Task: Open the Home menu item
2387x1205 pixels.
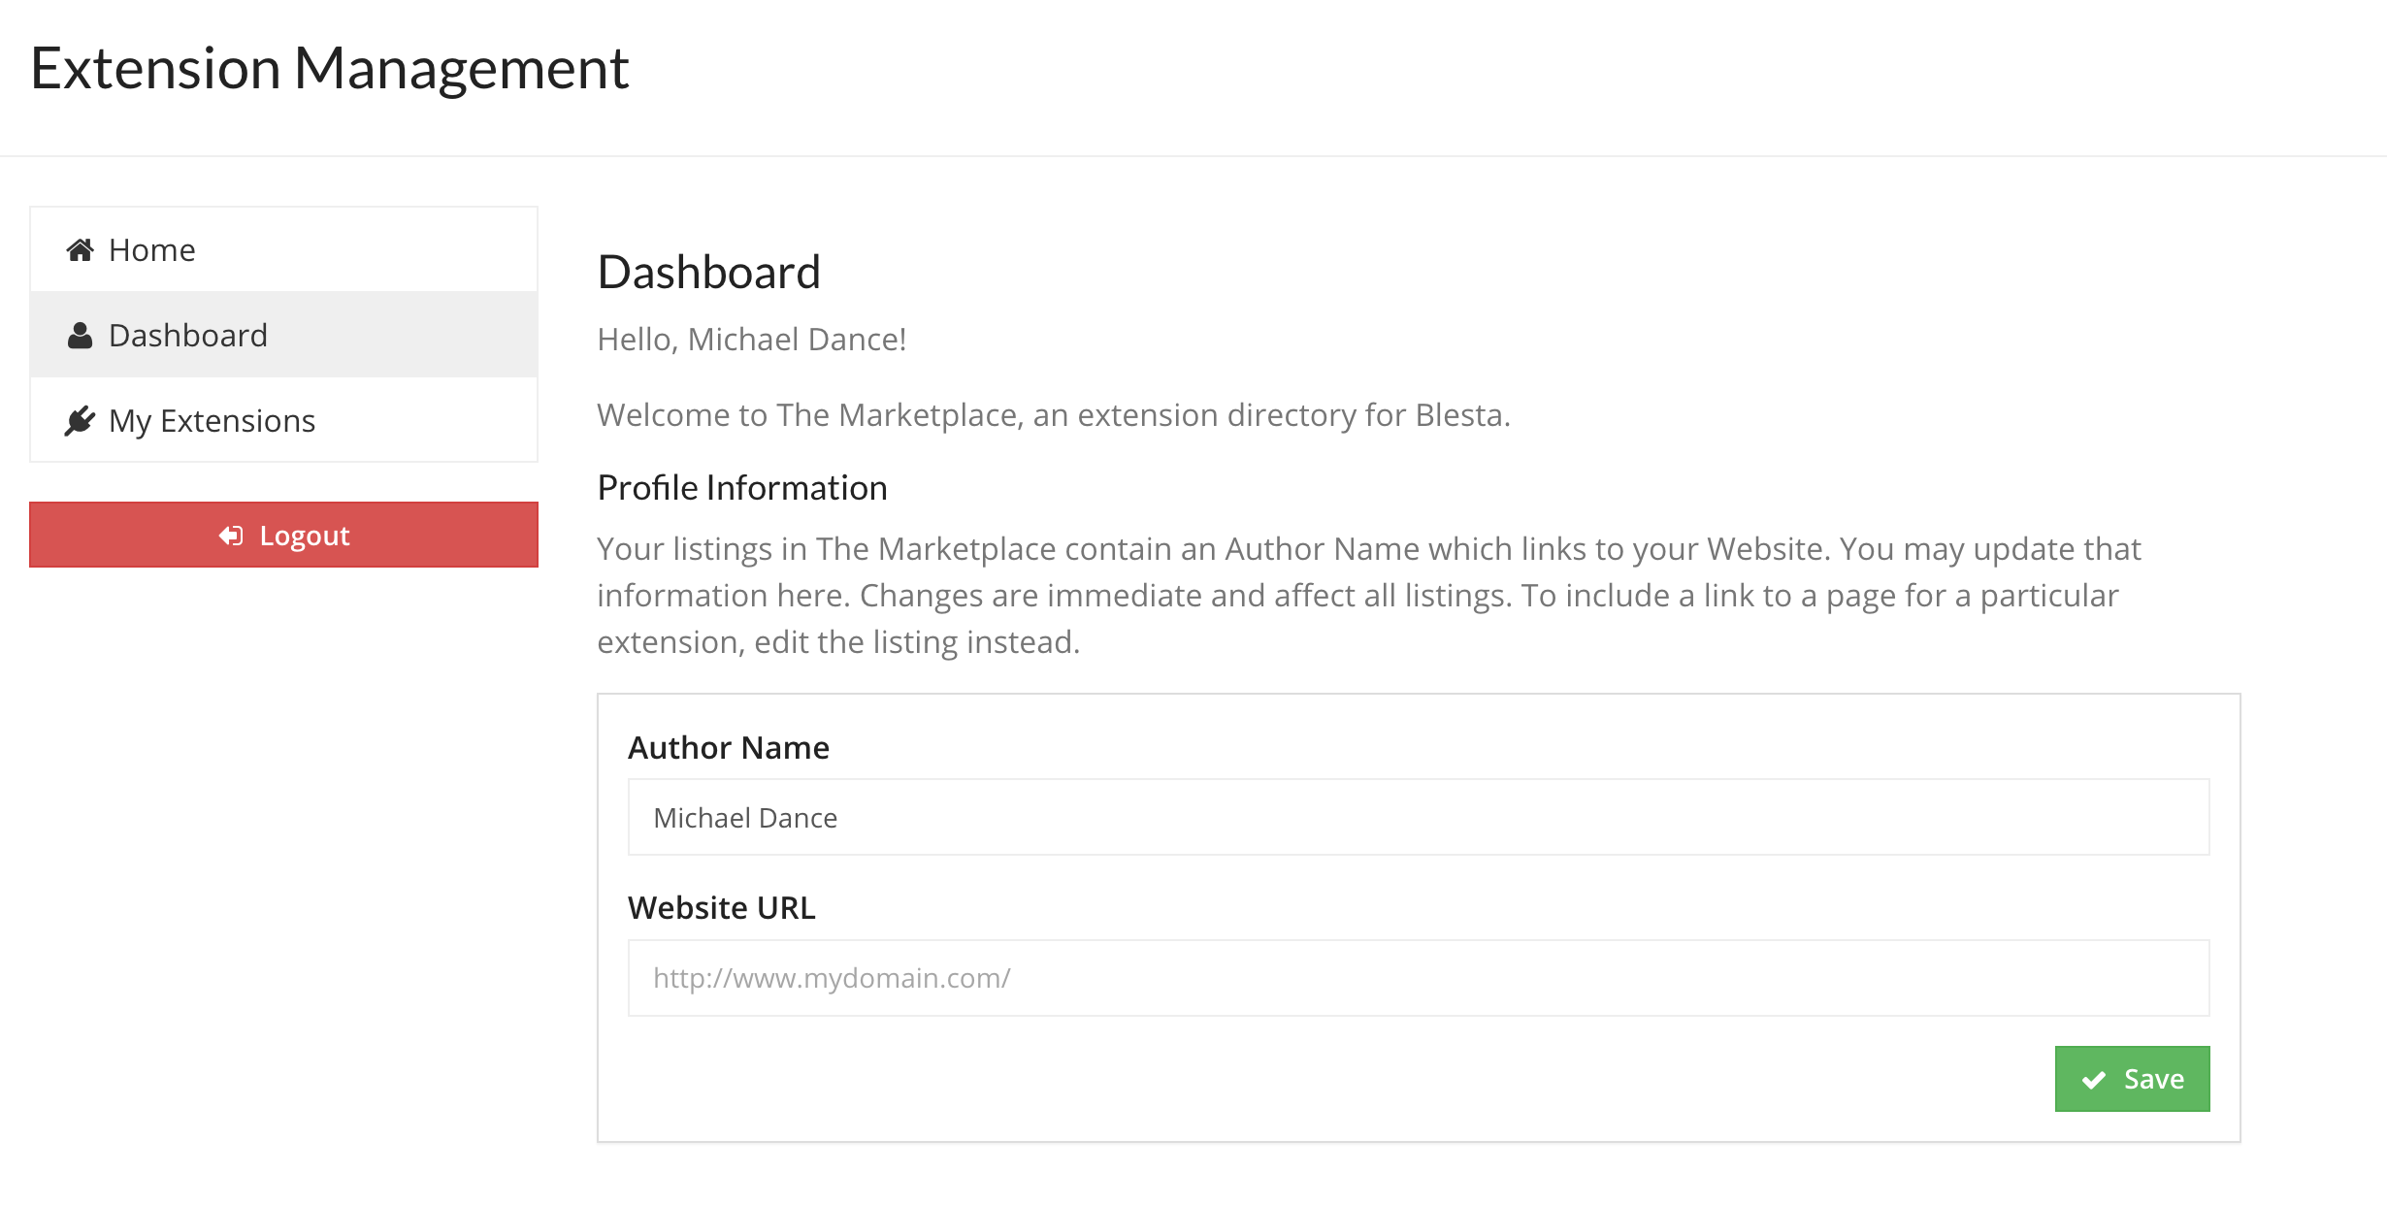Action: pyautogui.click(x=152, y=250)
